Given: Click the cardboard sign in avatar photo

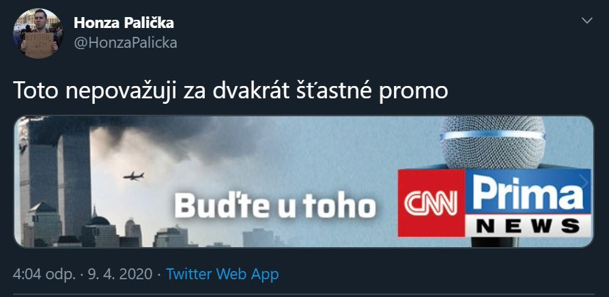Looking at the screenshot, I should tap(39, 45).
